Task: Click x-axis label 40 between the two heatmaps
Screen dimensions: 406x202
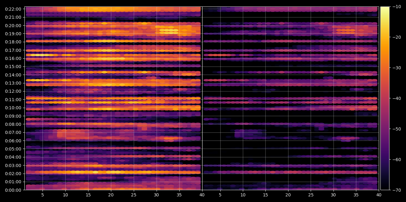Action: pos(202,195)
